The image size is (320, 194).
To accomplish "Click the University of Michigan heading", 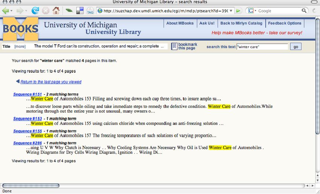I will tap(81, 25).
